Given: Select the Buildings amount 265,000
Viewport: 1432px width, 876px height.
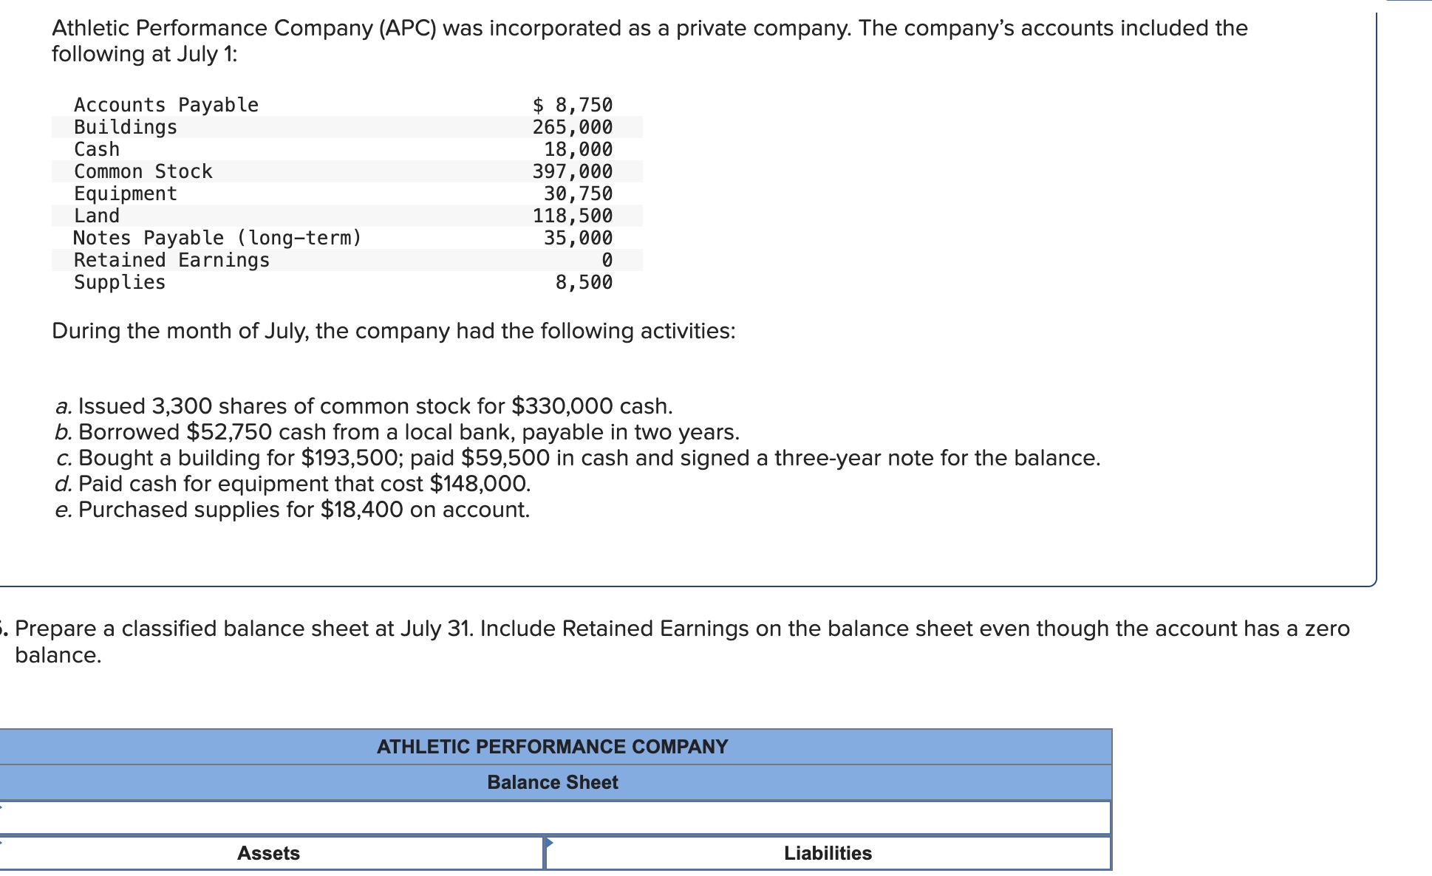Looking at the screenshot, I should click(x=573, y=127).
